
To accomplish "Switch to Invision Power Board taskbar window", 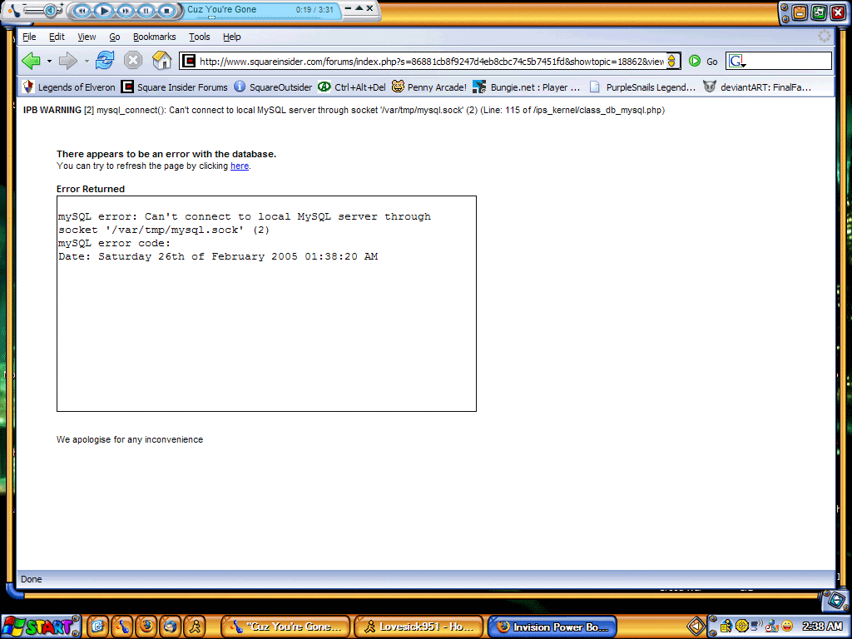I will click(x=552, y=627).
